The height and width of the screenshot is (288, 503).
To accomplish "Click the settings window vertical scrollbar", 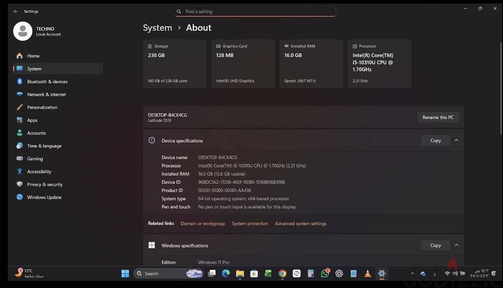I will coord(501,88).
